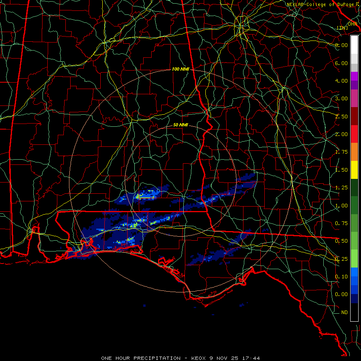Click the 3.00 legend value
Screen dimensions: 361x361
point(341,99)
